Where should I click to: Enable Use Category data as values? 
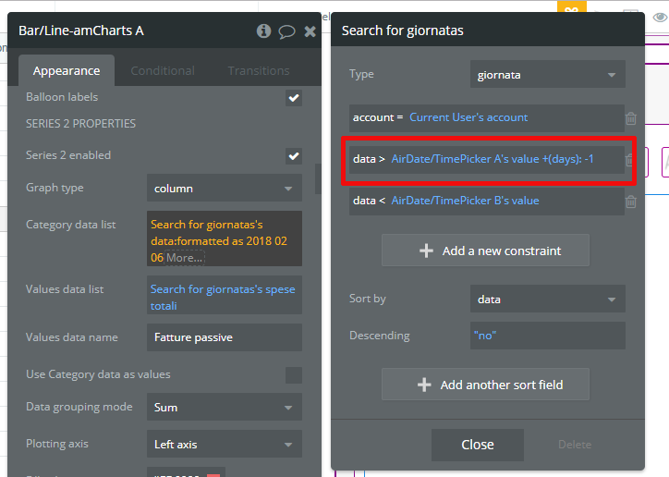[294, 374]
